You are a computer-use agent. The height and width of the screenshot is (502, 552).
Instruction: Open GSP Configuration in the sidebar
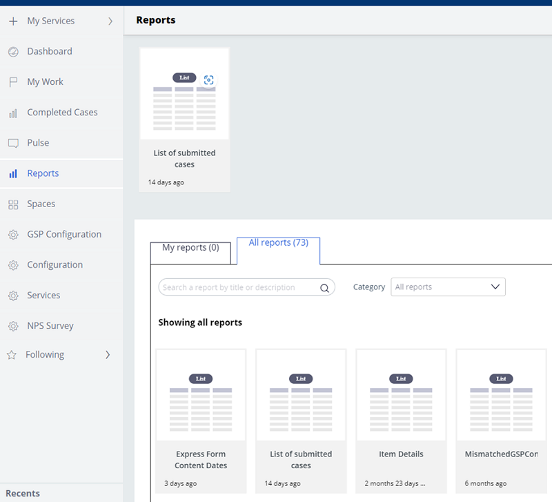(x=61, y=235)
